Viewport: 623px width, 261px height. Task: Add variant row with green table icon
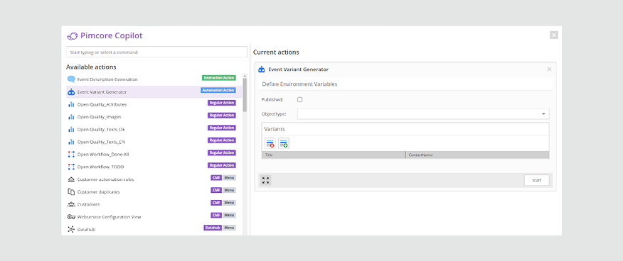click(284, 143)
